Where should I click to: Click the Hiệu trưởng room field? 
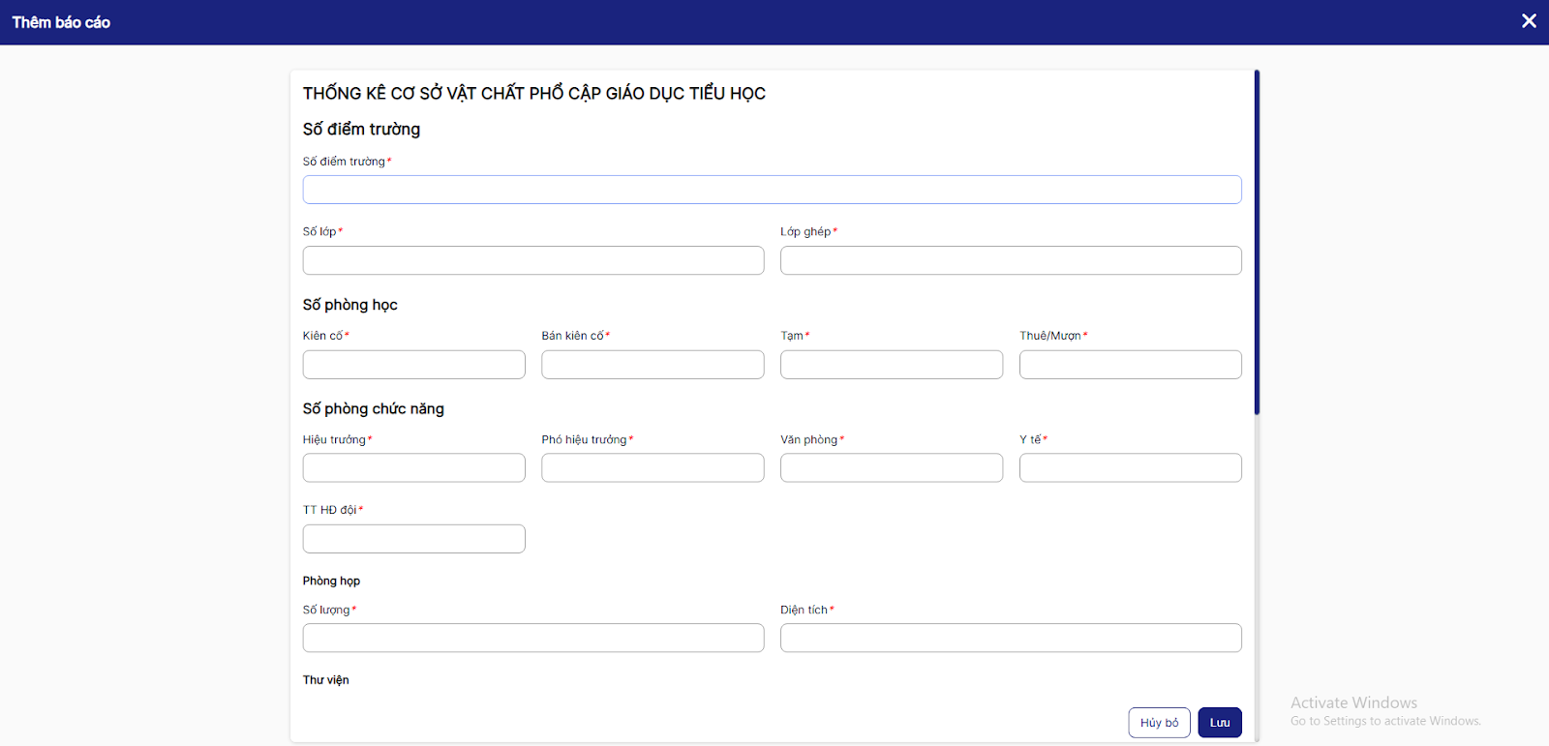413,468
